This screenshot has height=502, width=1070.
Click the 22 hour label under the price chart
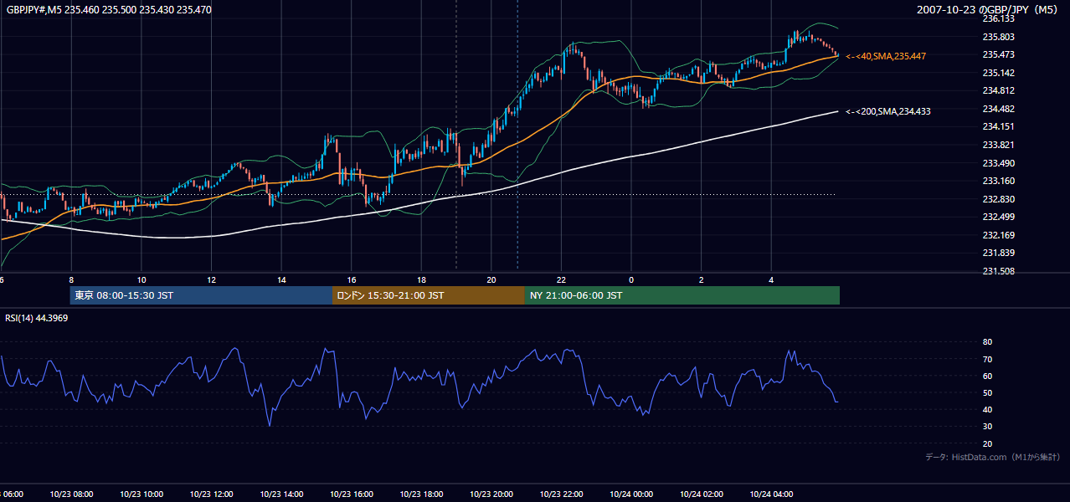(562, 280)
